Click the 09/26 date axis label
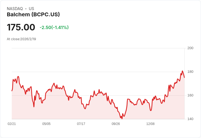201x138 pixels. 116,124
